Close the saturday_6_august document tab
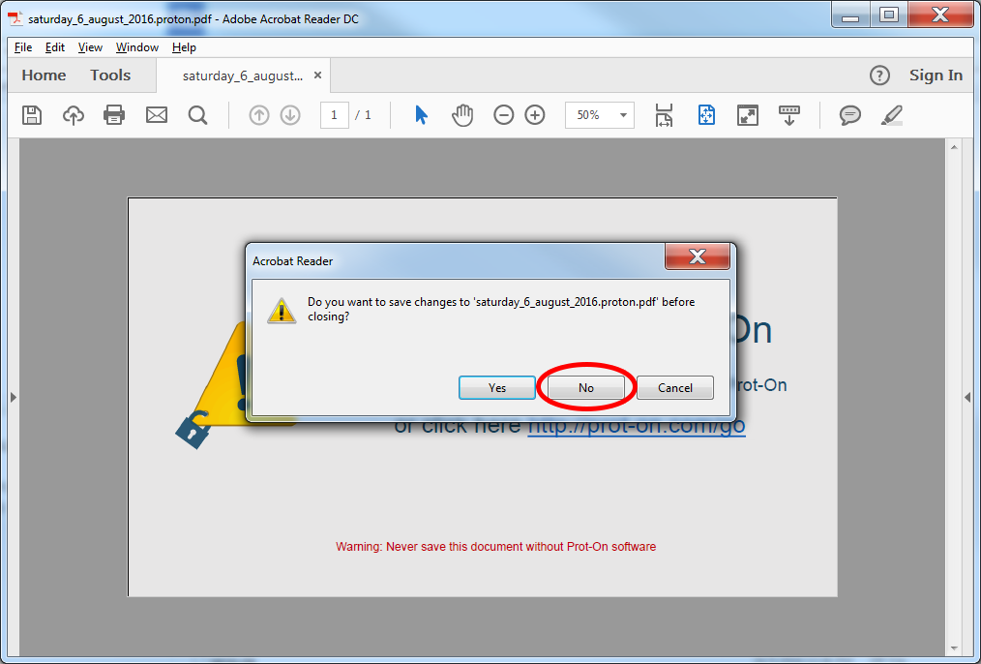This screenshot has width=981, height=664. (318, 75)
